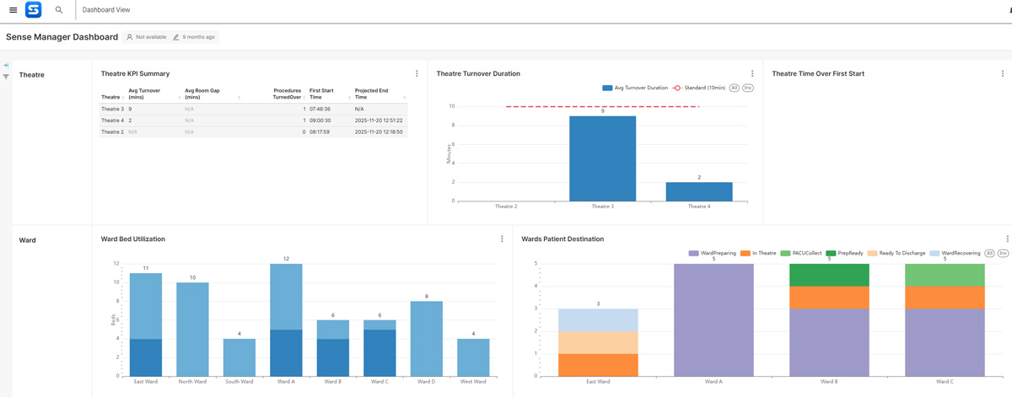Screen dimensions: 1012x397
Task: Toggle WardPreparing legend series
Action: [713, 253]
